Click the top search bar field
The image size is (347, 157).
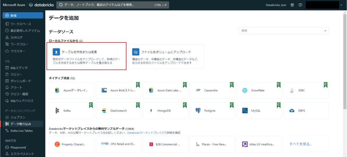click(112, 5)
